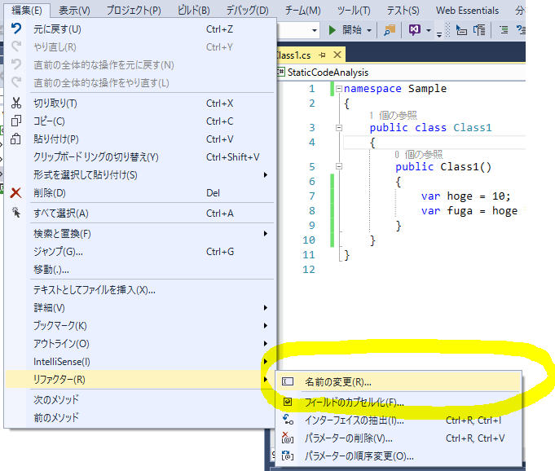Click the rename icon beside 名前の変更(R)

pyautogui.click(x=288, y=381)
